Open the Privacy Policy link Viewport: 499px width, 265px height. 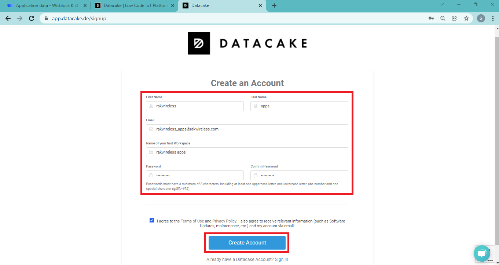[224, 221]
